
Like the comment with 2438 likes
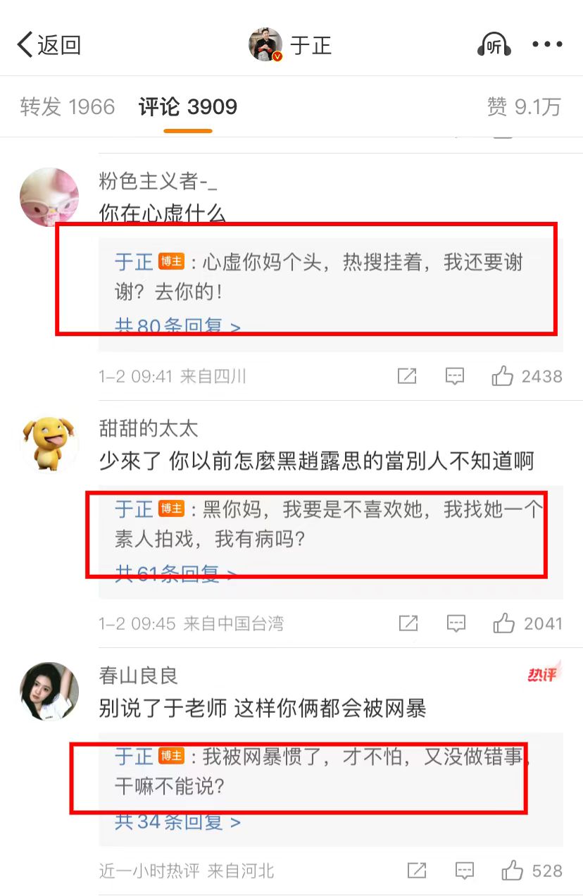(x=527, y=376)
